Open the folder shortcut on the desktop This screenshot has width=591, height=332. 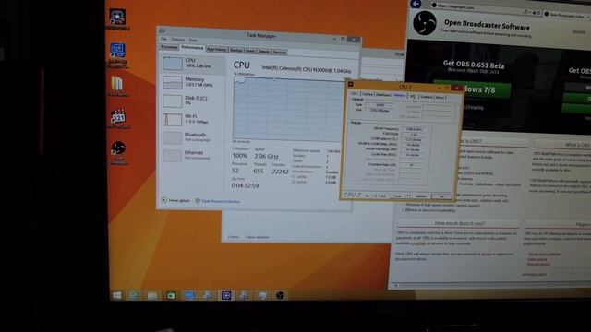(x=117, y=86)
